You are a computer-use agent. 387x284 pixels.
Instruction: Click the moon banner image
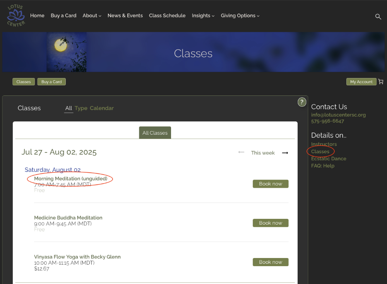(x=66, y=52)
